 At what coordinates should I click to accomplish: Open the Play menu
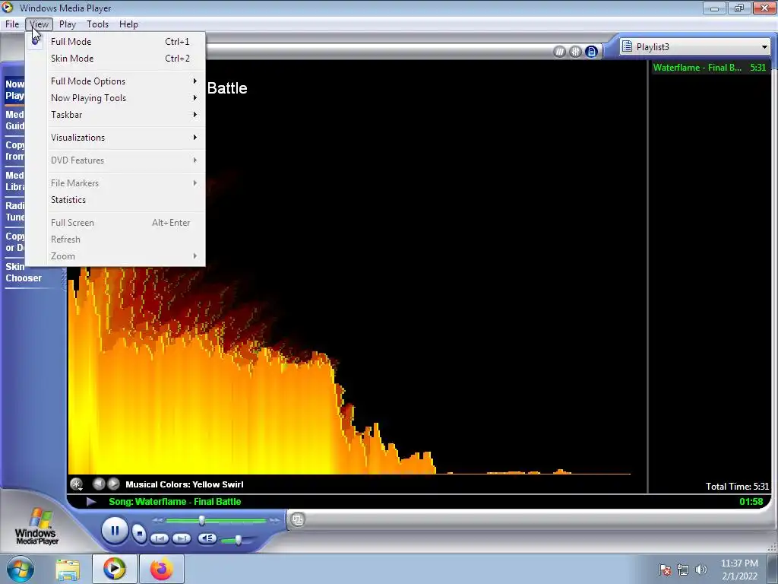(x=68, y=24)
